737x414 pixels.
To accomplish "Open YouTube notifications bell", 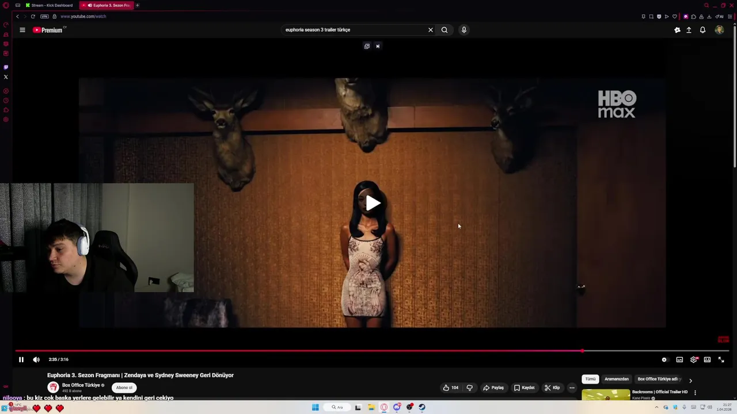I will pyautogui.click(x=702, y=30).
